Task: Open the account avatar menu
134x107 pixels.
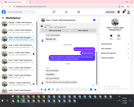Action: [x=129, y=12]
